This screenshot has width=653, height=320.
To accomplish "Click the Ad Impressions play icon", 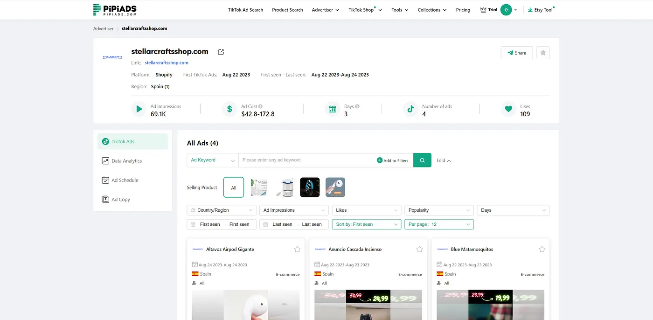I will (x=139, y=109).
